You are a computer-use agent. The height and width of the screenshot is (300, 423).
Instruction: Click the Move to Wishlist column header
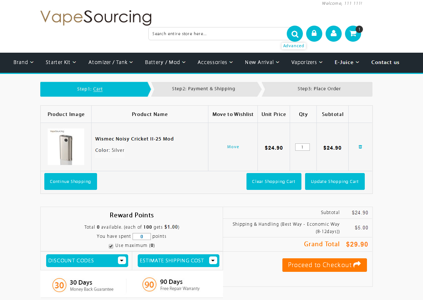[233, 114]
